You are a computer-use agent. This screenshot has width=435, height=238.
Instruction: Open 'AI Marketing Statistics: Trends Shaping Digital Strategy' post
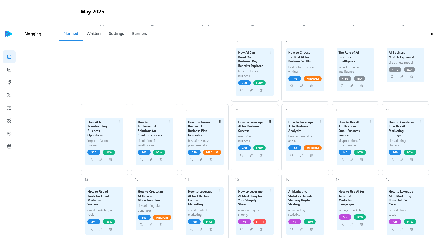click(300, 198)
